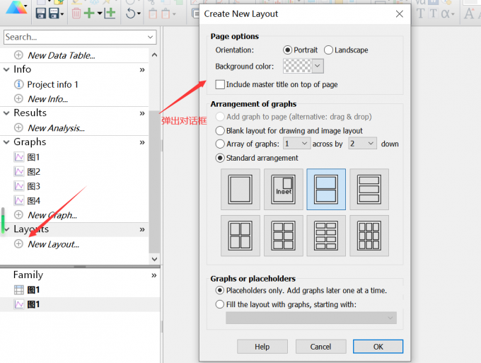Open the green plus dropdown arrow
The height and width of the screenshot is (363, 481).
click(x=100, y=13)
